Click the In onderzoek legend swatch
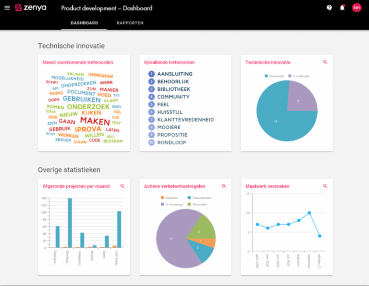 [290, 76]
